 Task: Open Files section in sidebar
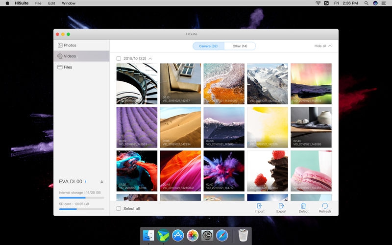pos(68,67)
